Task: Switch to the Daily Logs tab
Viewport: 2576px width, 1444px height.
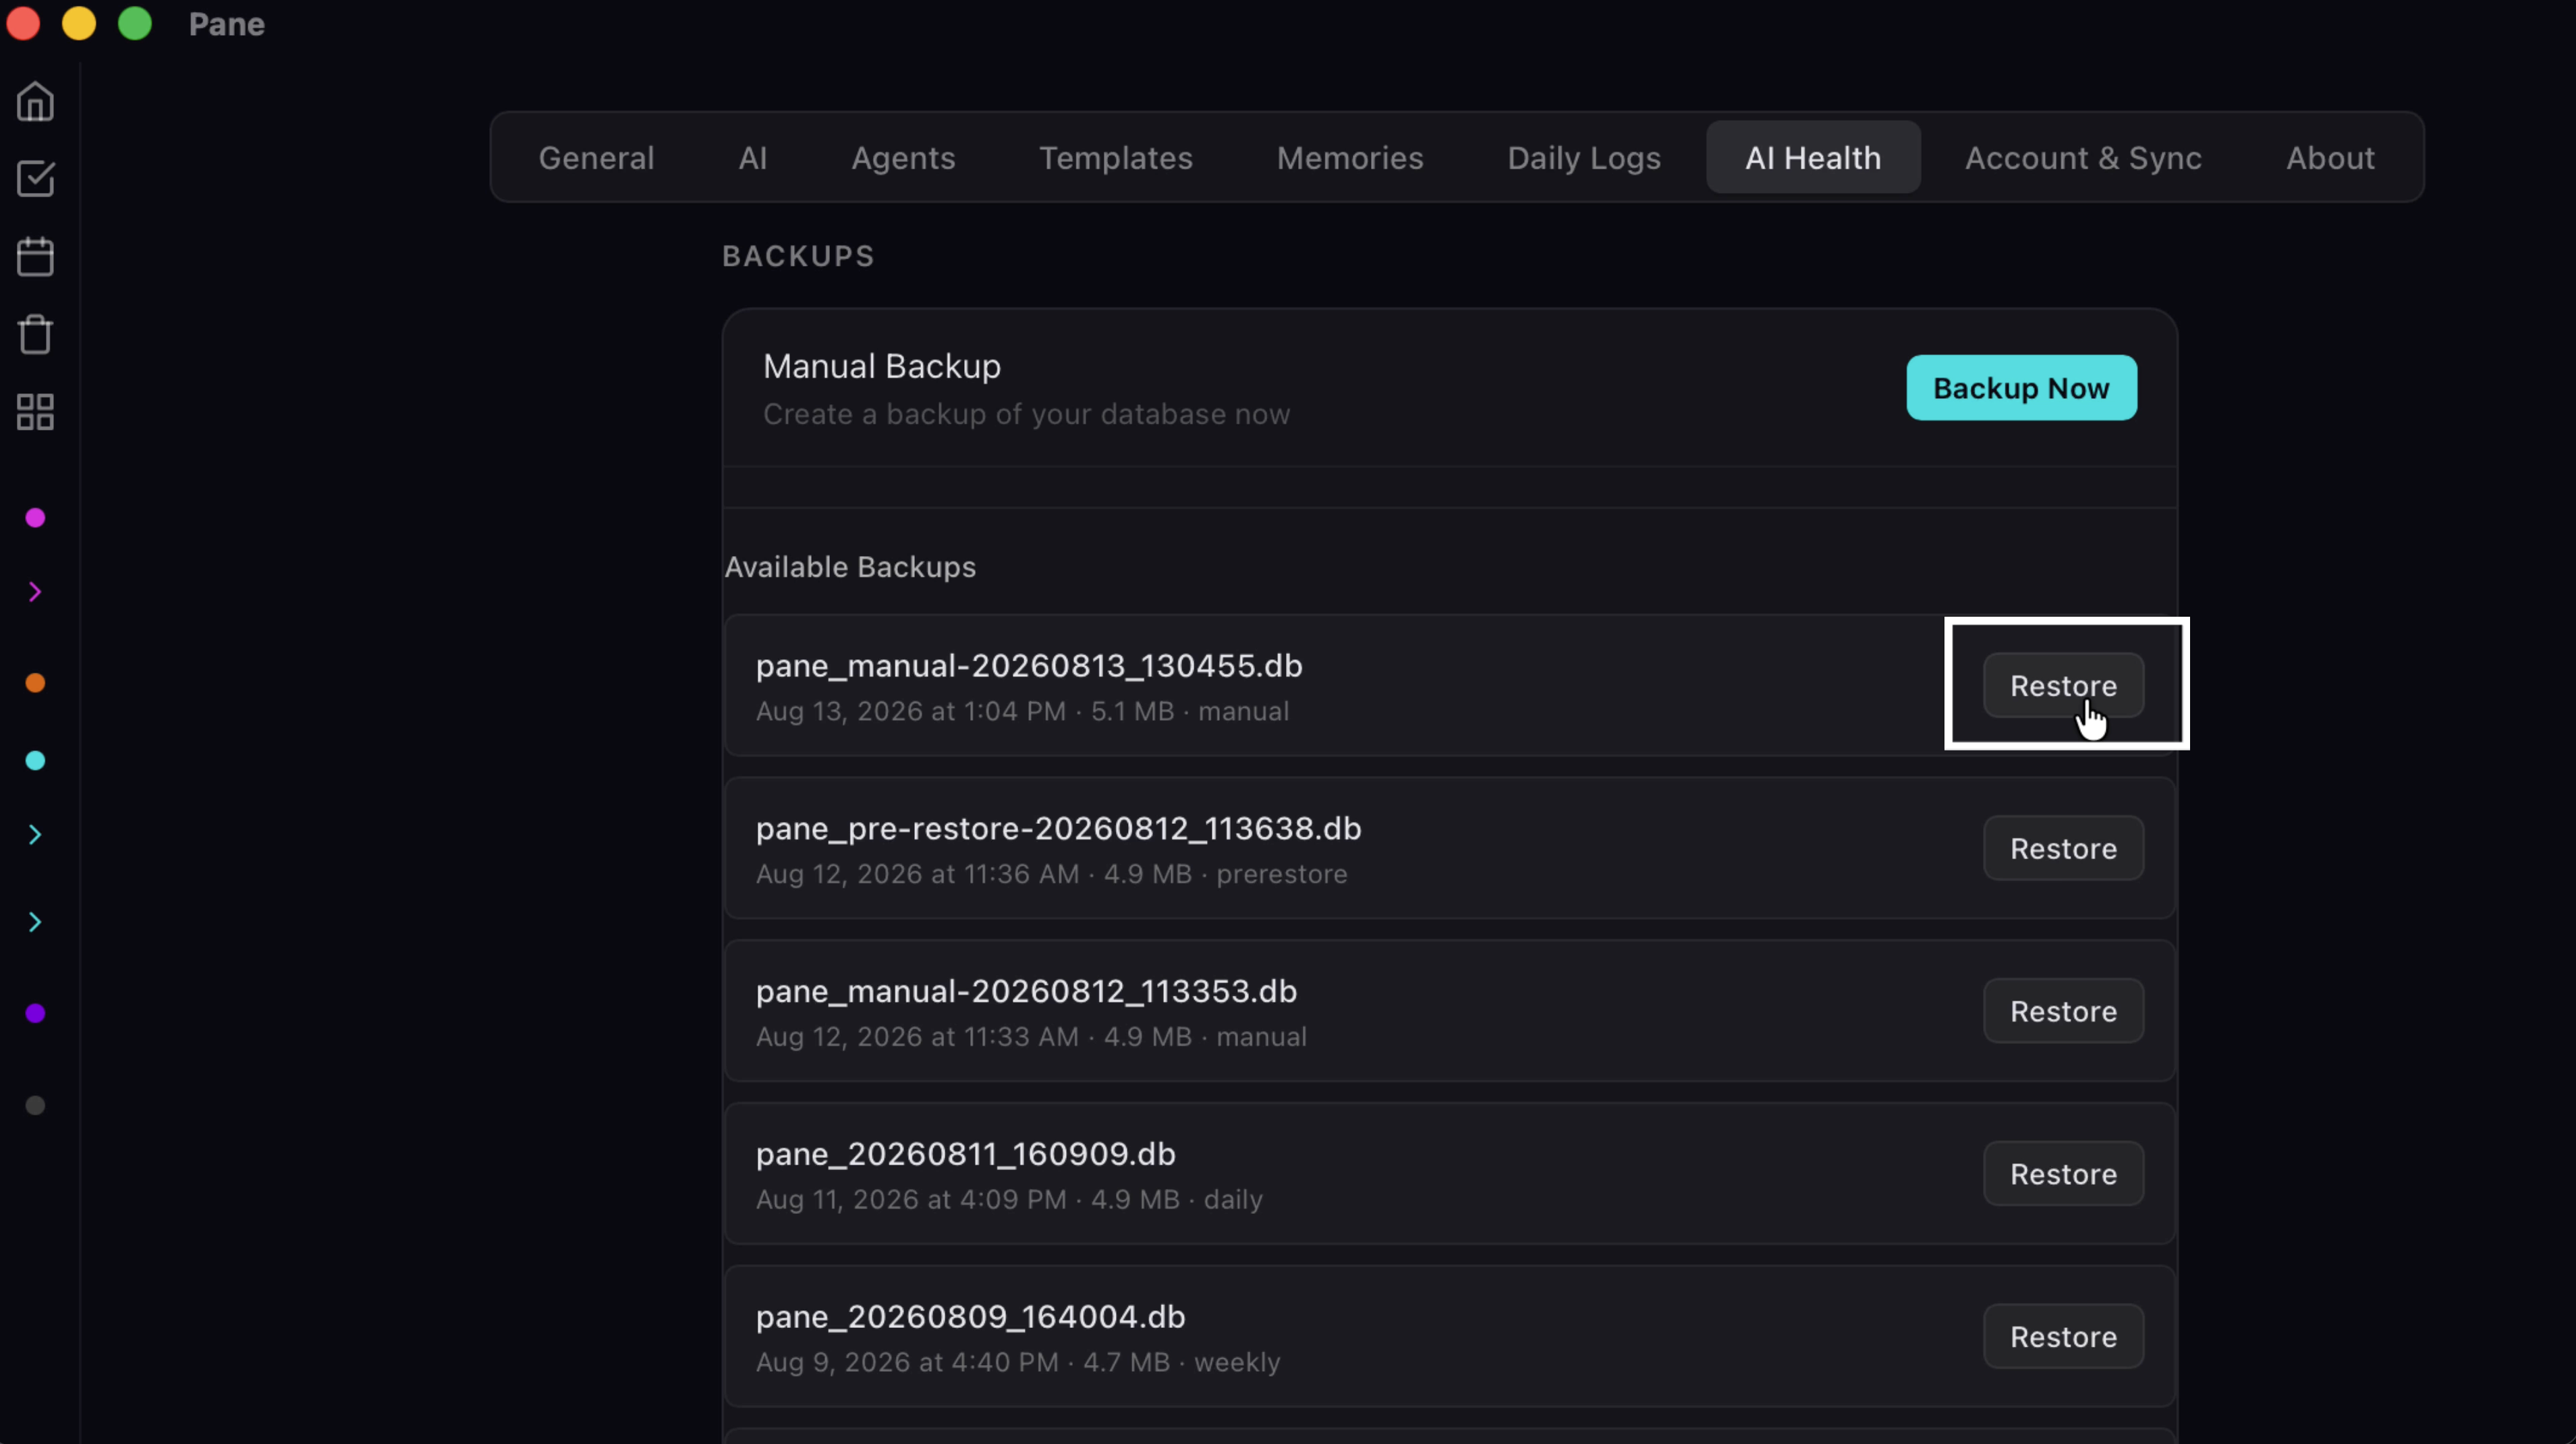Action: click(1584, 158)
